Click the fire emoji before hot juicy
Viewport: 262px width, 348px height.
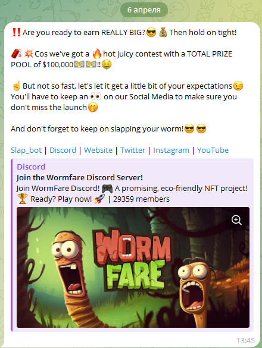click(x=96, y=54)
